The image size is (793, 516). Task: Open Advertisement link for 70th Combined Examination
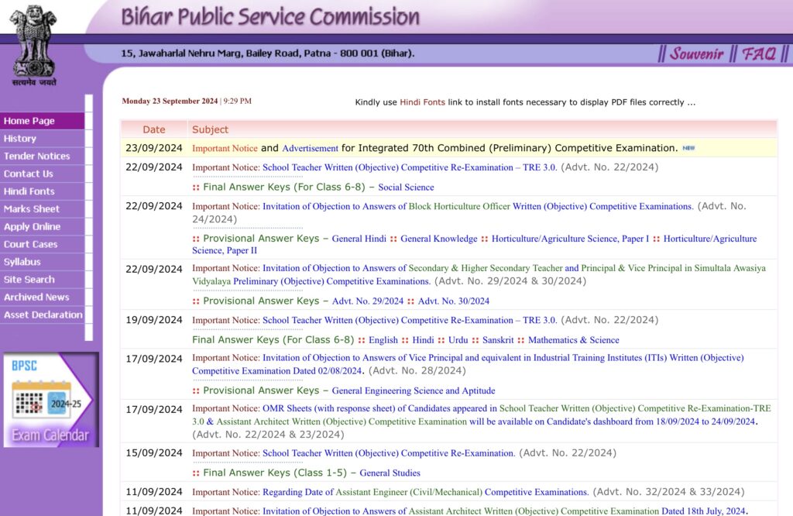pyautogui.click(x=310, y=148)
